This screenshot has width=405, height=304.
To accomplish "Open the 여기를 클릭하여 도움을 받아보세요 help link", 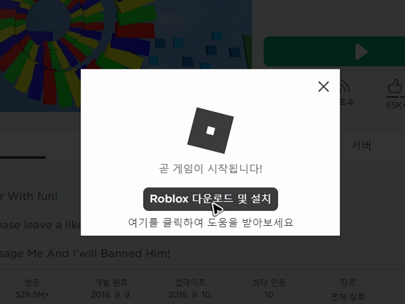I will tap(211, 223).
